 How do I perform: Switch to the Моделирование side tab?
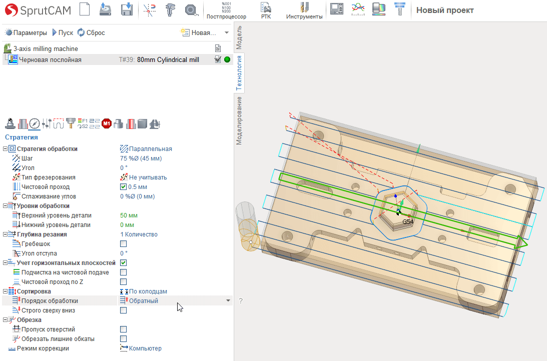[x=239, y=120]
